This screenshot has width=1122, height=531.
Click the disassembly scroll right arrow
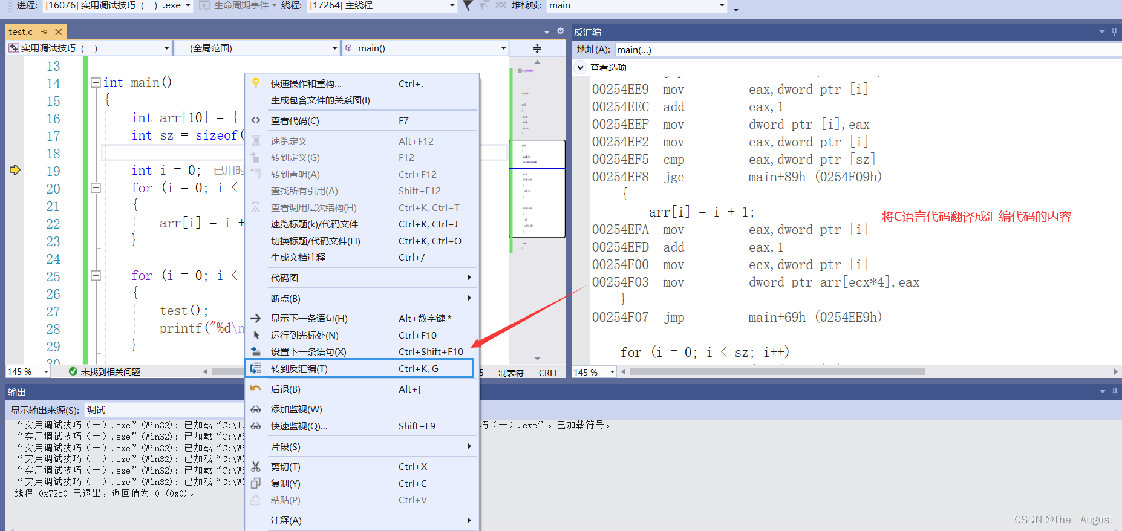[x=1116, y=371]
